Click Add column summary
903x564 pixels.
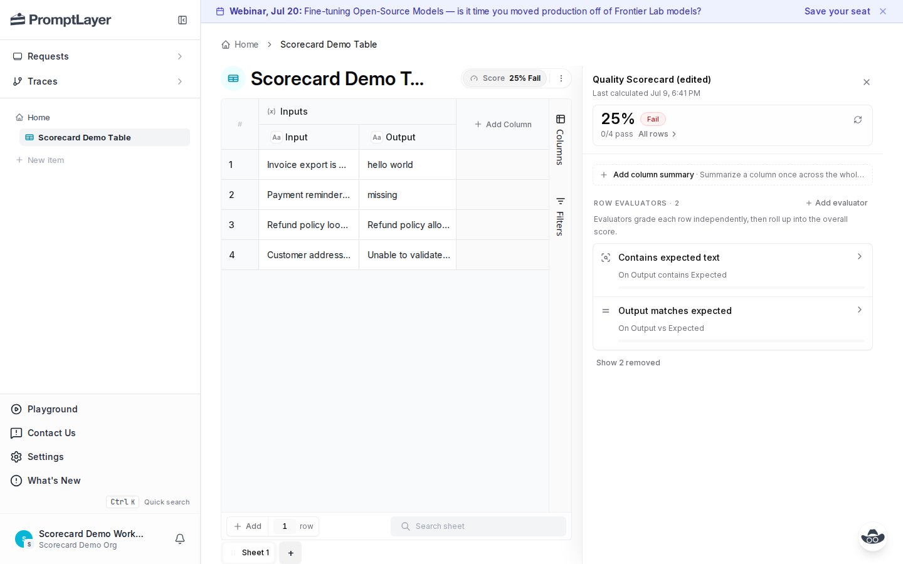(732, 175)
